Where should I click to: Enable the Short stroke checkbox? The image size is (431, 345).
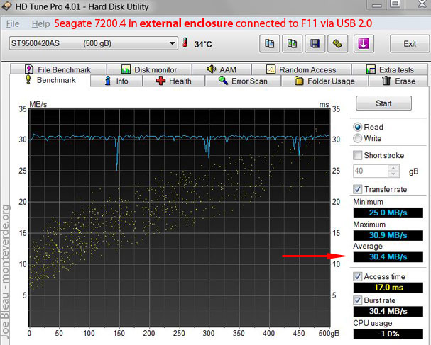point(358,155)
